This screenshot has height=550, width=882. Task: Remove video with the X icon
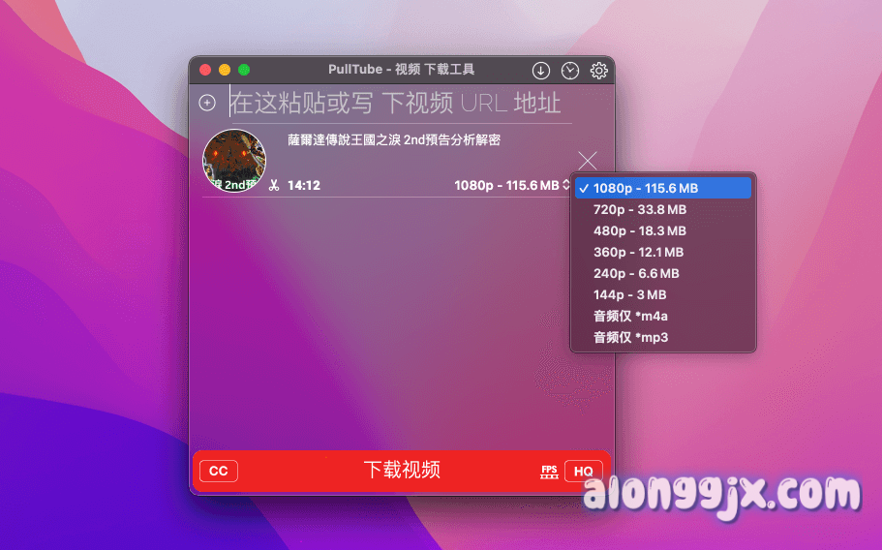588,161
